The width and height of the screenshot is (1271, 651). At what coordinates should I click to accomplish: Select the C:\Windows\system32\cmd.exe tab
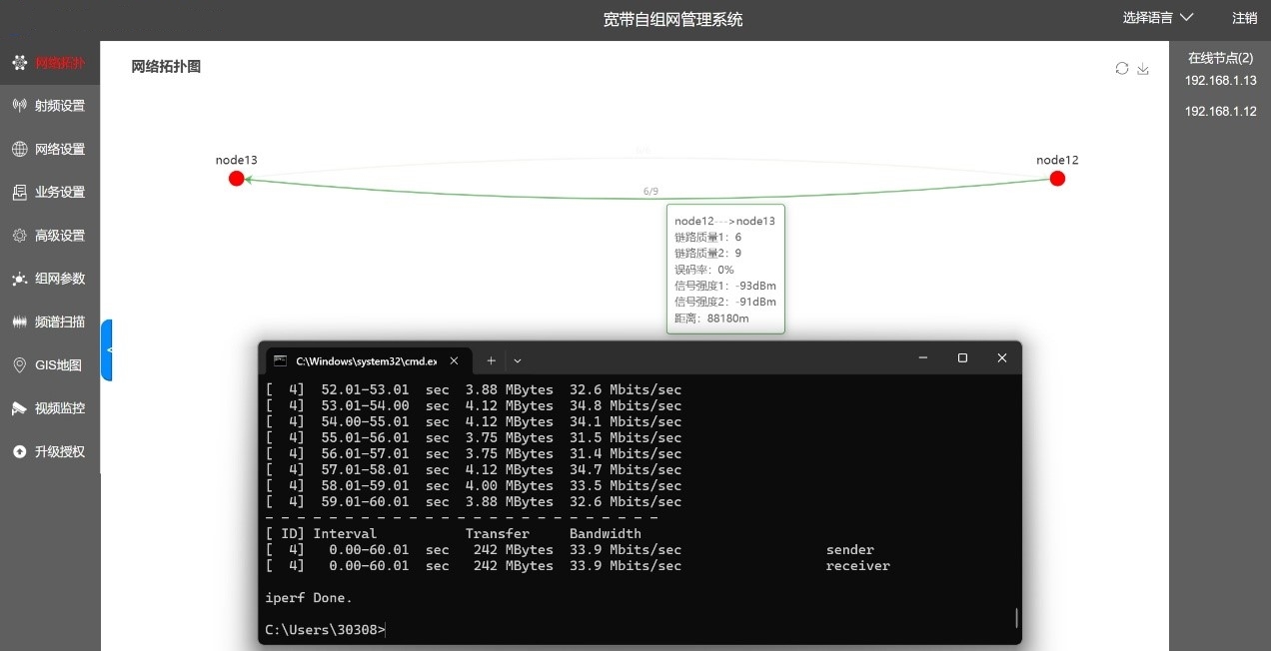click(370, 360)
